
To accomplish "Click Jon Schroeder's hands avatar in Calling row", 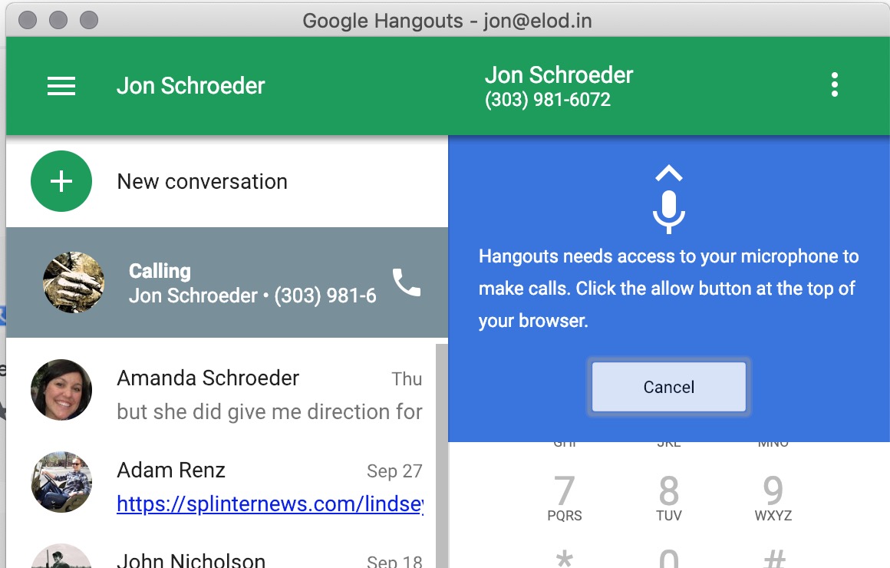I will tap(74, 282).
